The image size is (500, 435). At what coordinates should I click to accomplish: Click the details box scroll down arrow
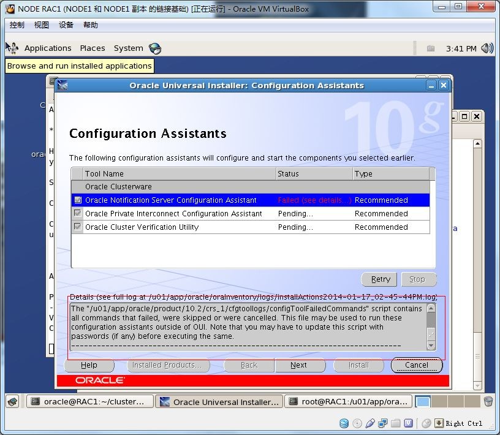[x=431, y=346]
